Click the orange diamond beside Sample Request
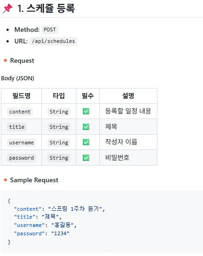 point(6,180)
